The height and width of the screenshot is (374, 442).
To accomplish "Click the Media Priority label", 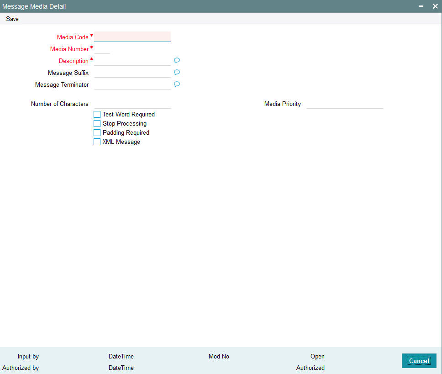I will (283, 104).
